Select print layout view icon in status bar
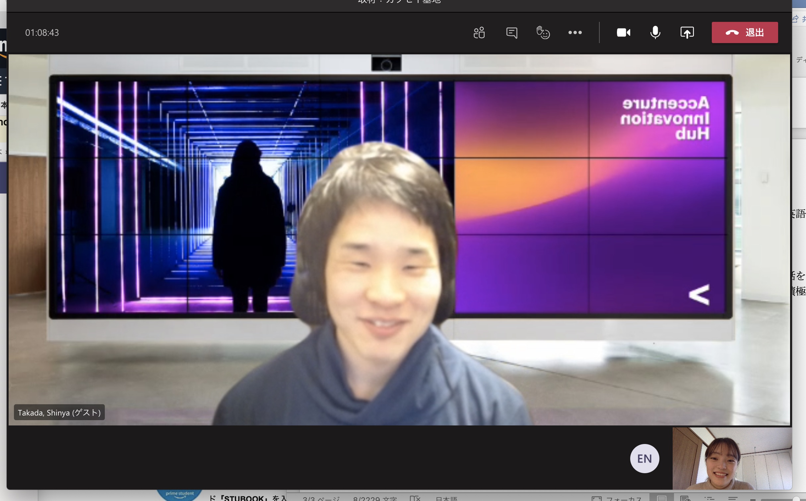Screen dimensions: 806x501 662,498
